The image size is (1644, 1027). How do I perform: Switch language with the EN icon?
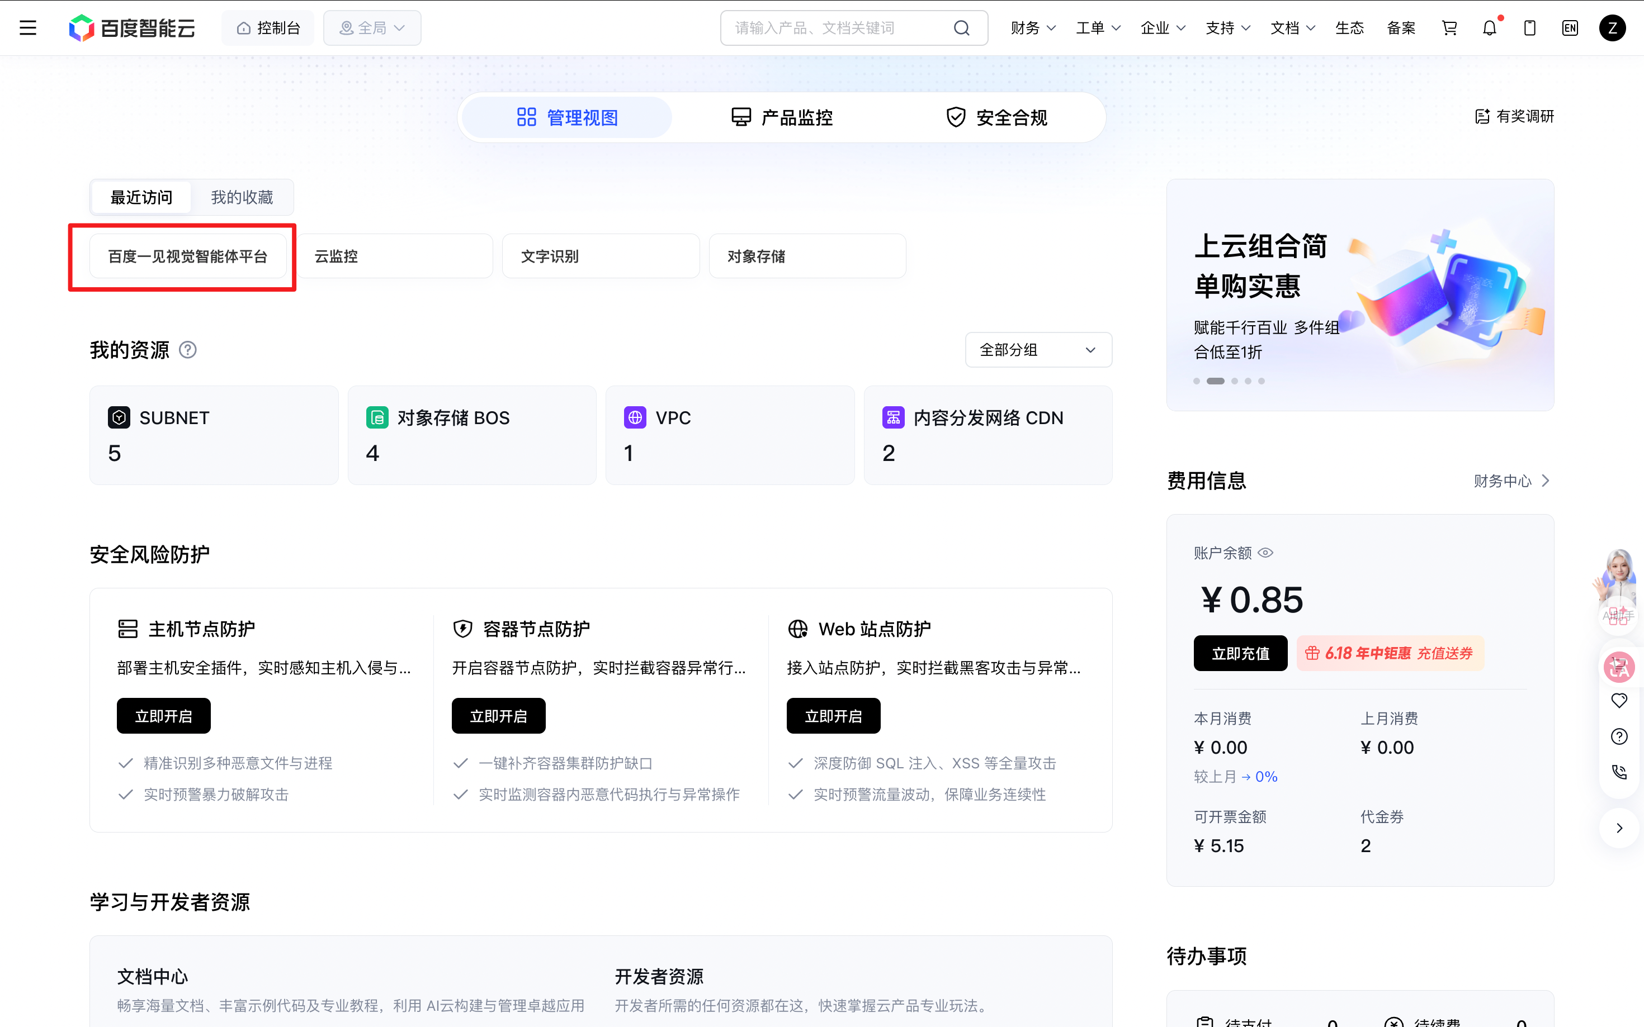(x=1570, y=28)
